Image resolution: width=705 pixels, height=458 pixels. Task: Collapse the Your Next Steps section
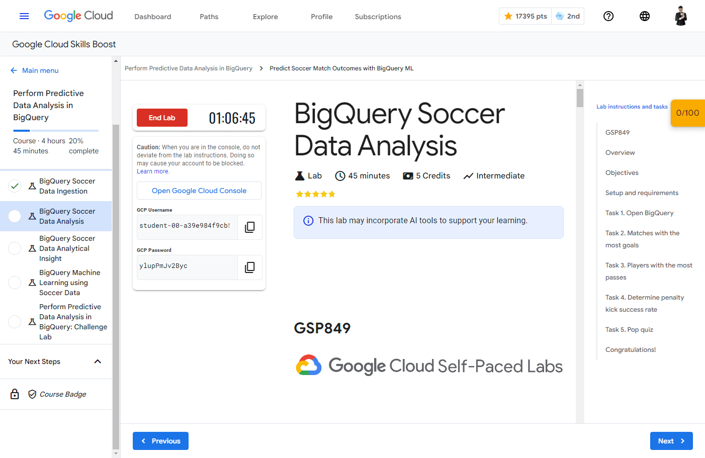pyautogui.click(x=98, y=361)
